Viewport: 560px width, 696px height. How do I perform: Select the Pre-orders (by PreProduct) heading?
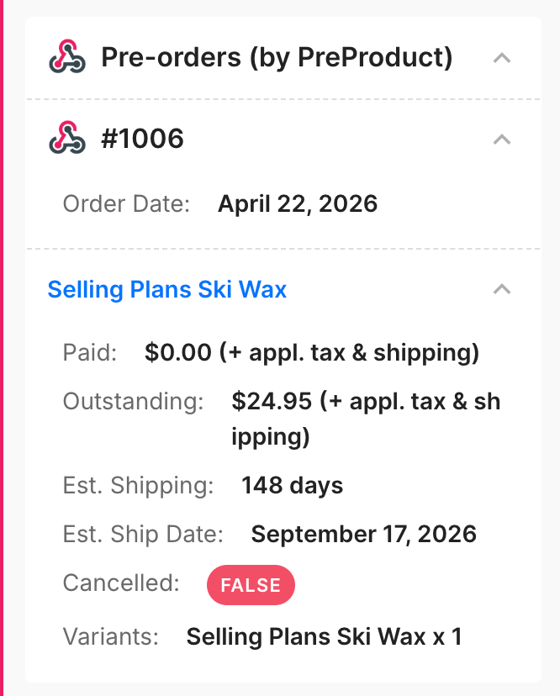click(x=277, y=58)
